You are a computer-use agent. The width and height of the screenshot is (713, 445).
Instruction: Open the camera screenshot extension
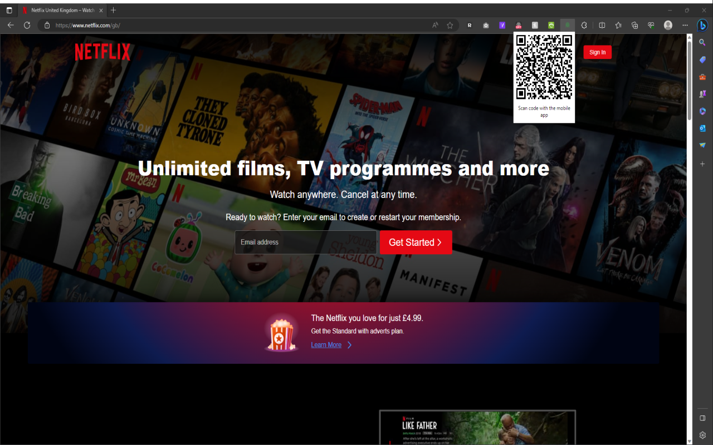click(486, 25)
